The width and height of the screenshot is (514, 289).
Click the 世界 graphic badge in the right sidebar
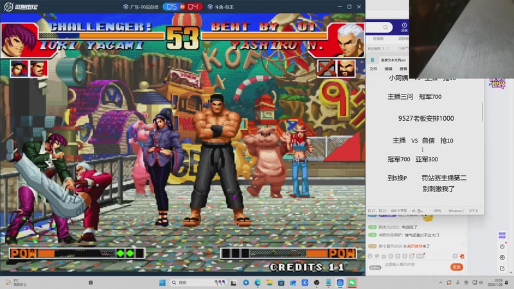pos(498,84)
